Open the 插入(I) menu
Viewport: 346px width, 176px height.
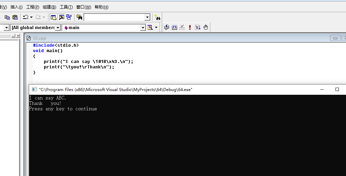coord(16,7)
